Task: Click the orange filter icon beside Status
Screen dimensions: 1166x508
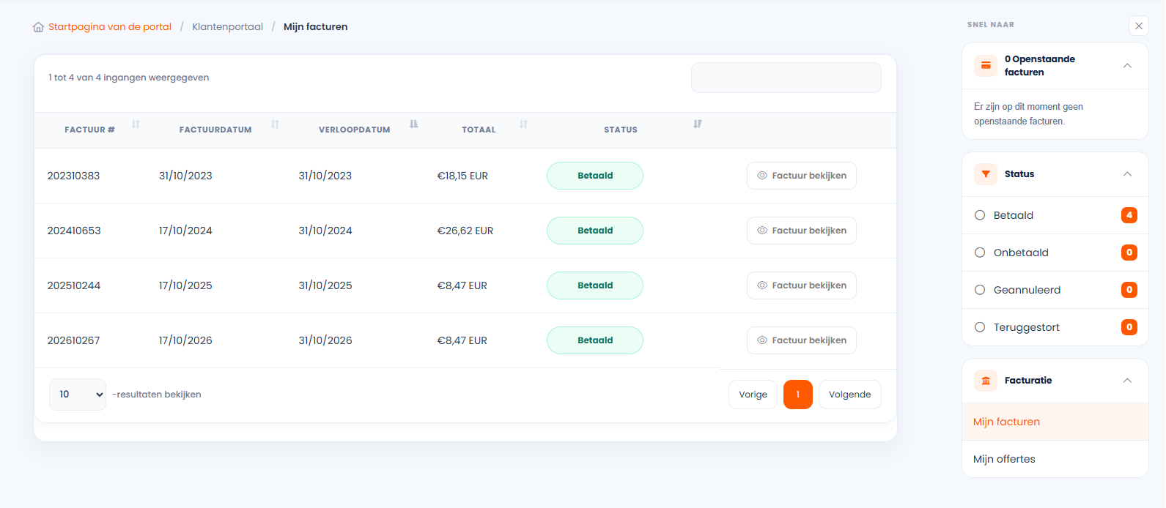Action: [986, 174]
